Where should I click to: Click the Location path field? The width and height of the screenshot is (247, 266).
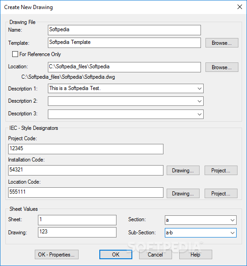point(124,67)
